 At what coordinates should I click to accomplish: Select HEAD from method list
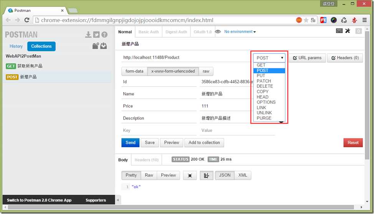point(269,97)
